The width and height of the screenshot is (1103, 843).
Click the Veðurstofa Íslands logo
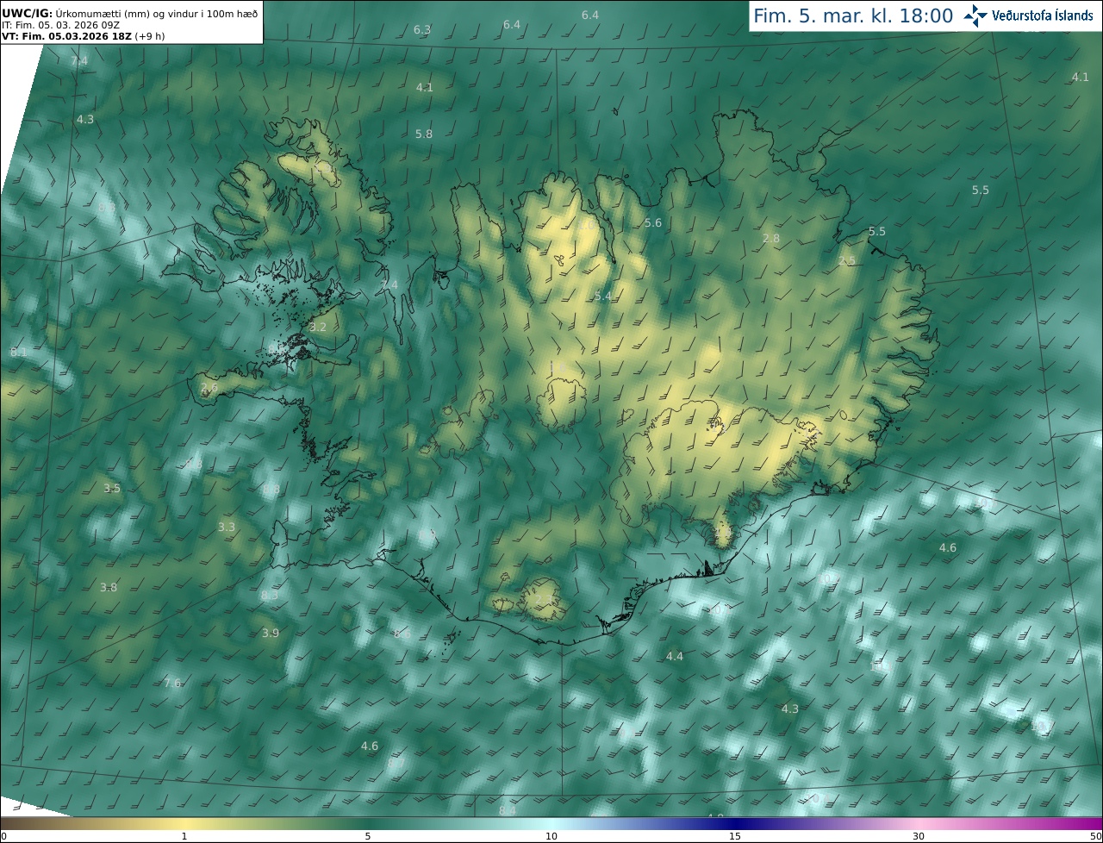coord(1029,16)
